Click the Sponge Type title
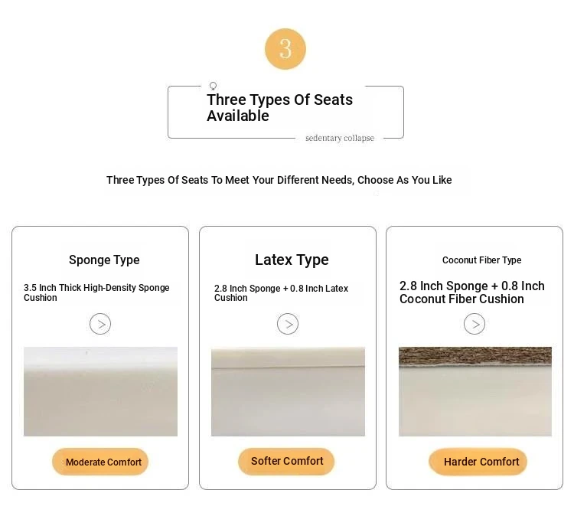 click(x=104, y=260)
